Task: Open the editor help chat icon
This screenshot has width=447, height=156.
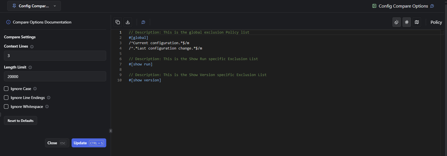Action: 143,22
